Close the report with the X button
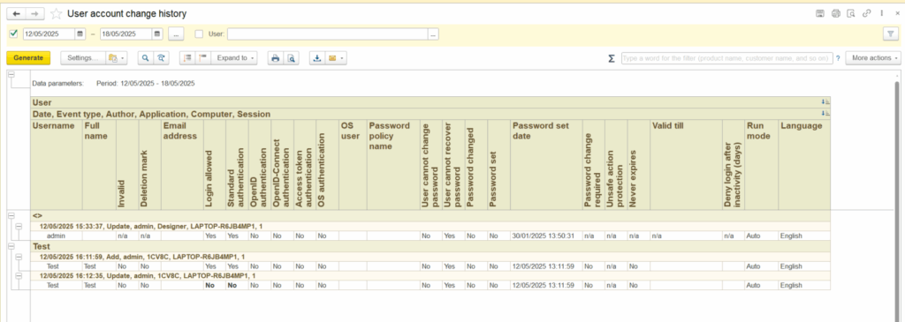Image resolution: width=905 pixels, height=322 pixels. pyautogui.click(x=898, y=13)
